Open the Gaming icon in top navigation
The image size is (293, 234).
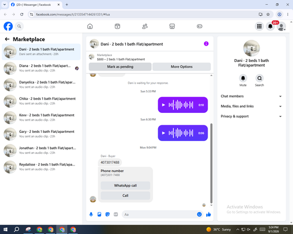tap(199, 26)
